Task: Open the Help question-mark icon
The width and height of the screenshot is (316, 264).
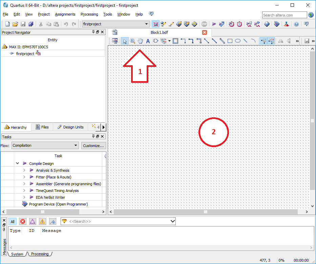Action: pyautogui.click(x=296, y=24)
